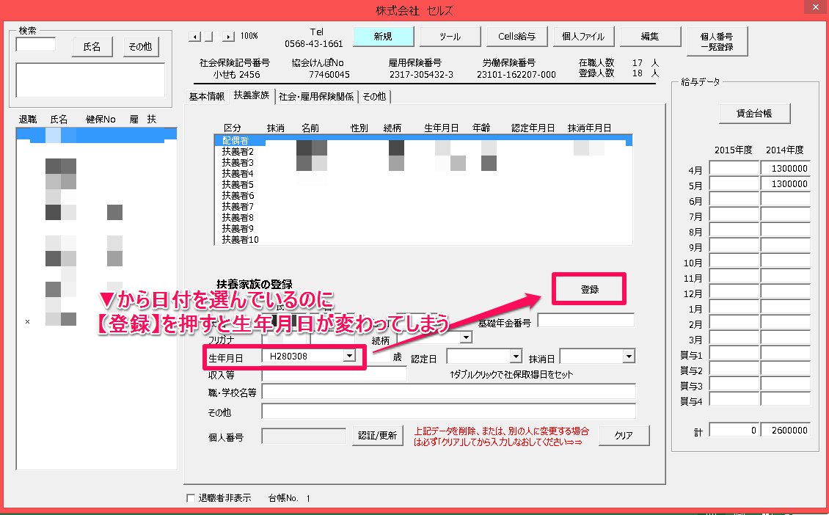Image resolution: width=829 pixels, height=515 pixels.
Task: Expand the 続柄 dropdown arrow
Action: [x=465, y=337]
